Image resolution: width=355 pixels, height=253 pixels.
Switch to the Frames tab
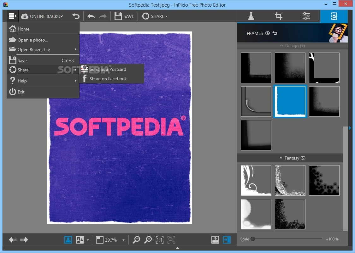click(x=334, y=16)
